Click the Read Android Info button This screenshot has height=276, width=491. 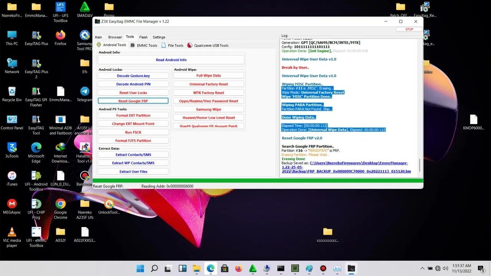click(x=171, y=60)
